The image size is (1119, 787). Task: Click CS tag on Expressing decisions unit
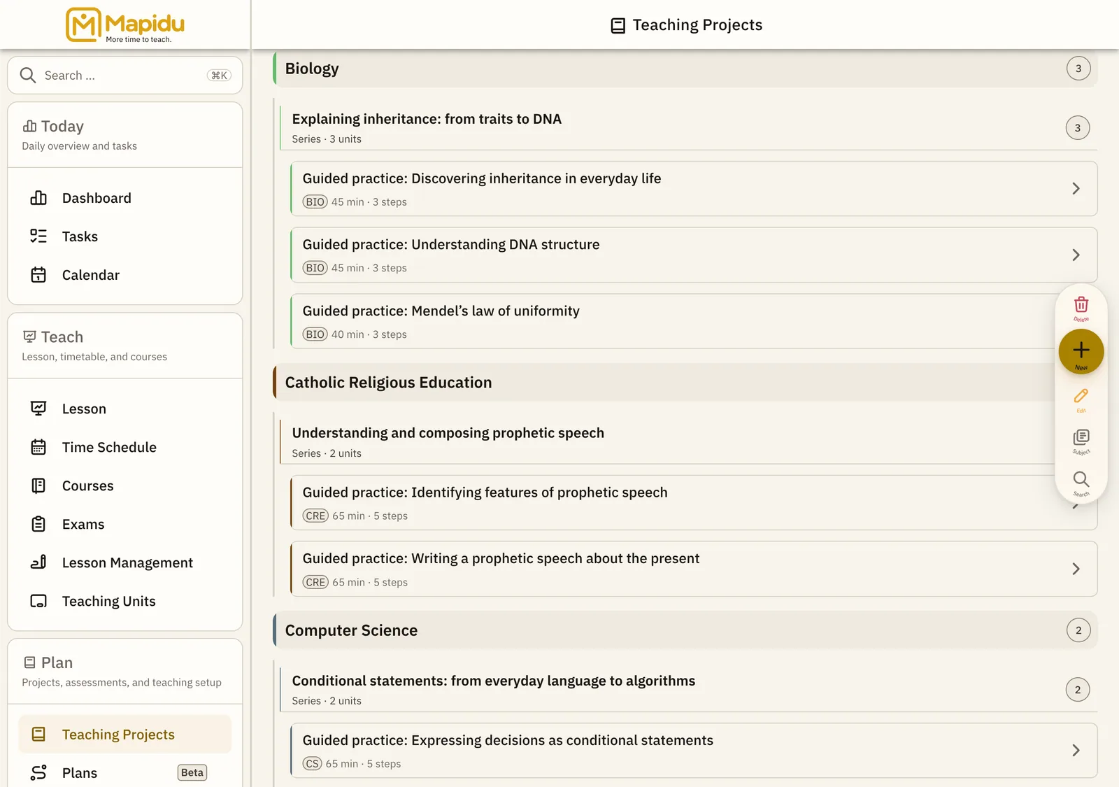(x=313, y=764)
